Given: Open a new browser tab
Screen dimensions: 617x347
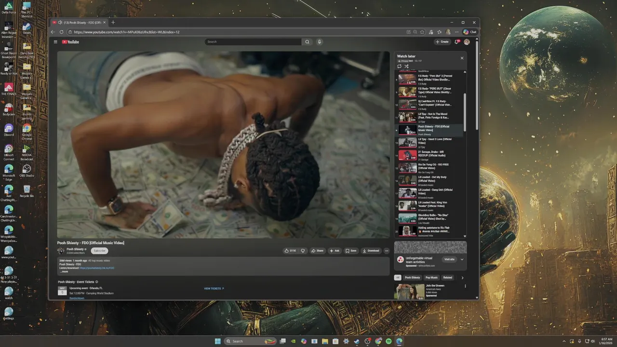Looking at the screenshot, I should tap(113, 22).
